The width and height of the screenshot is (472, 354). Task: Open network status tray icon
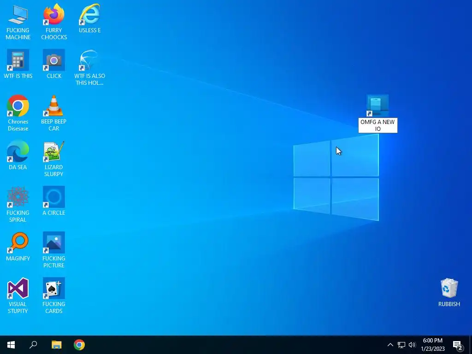click(x=401, y=345)
